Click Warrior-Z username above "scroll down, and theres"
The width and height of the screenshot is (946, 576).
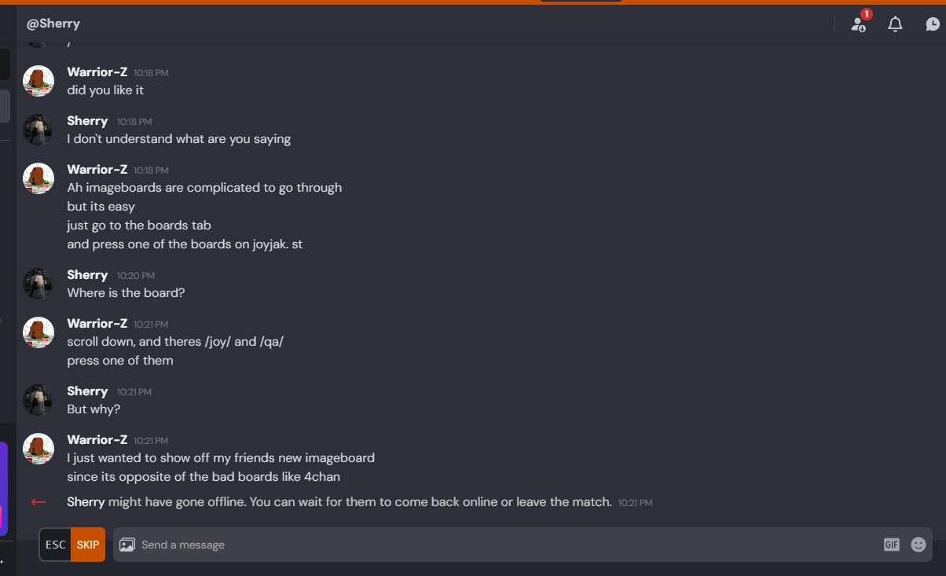click(x=97, y=323)
